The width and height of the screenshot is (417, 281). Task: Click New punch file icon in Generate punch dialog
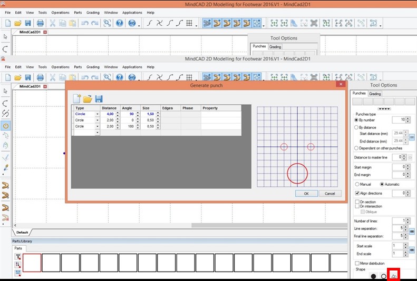click(76, 98)
